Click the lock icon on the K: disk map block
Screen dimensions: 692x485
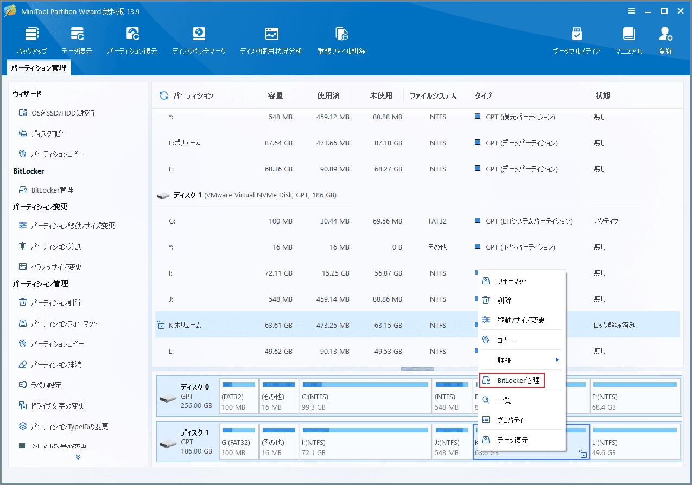(583, 454)
